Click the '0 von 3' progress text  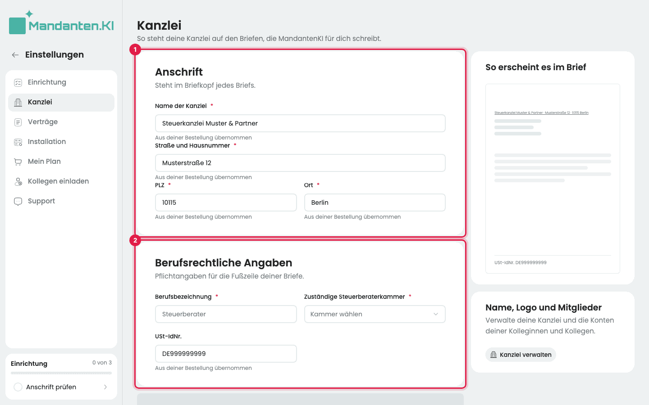coord(102,363)
